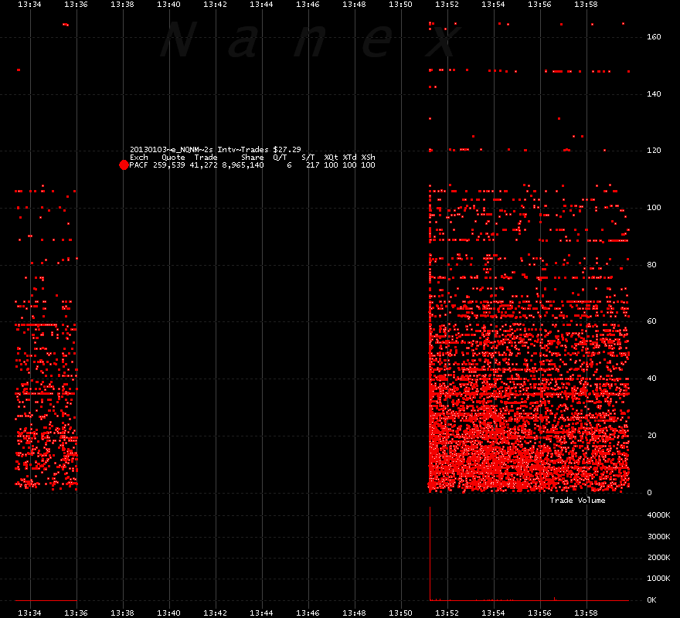
Task: Click the '13:38' label on top time axis
Action: [122, 5]
